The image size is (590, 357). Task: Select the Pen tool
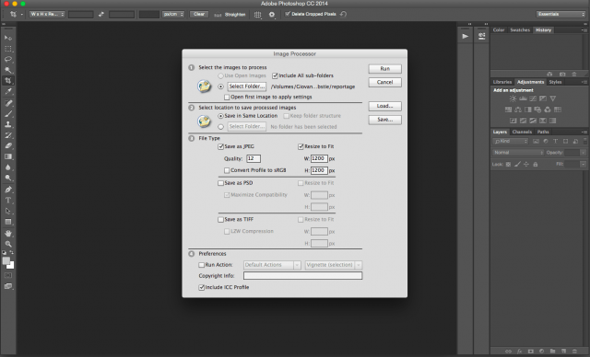point(8,190)
